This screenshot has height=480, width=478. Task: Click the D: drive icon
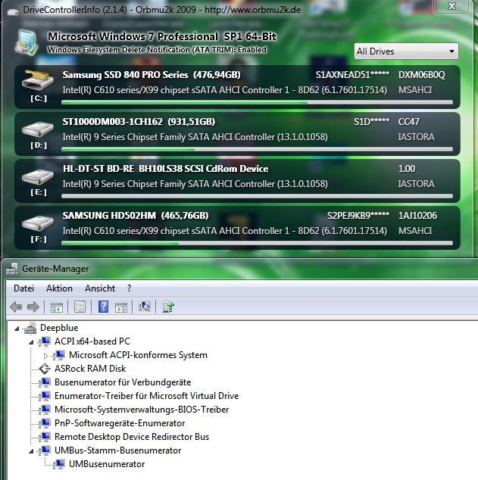coord(38,129)
